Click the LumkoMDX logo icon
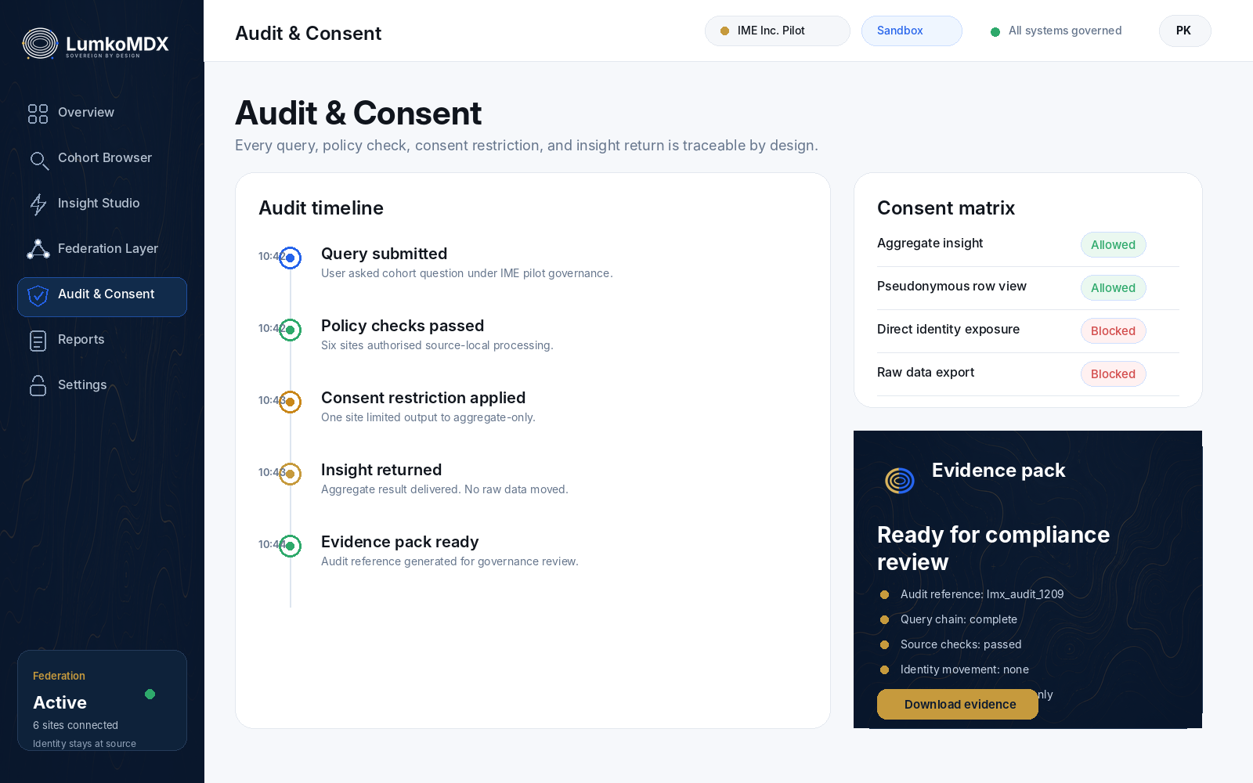1253x783 pixels. [x=41, y=44]
